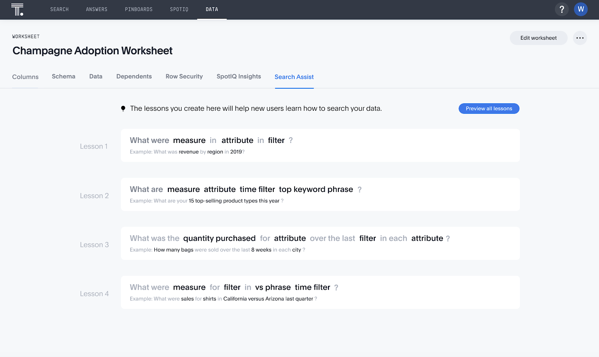Click the WORKSHEET breadcrumb label

(26, 36)
